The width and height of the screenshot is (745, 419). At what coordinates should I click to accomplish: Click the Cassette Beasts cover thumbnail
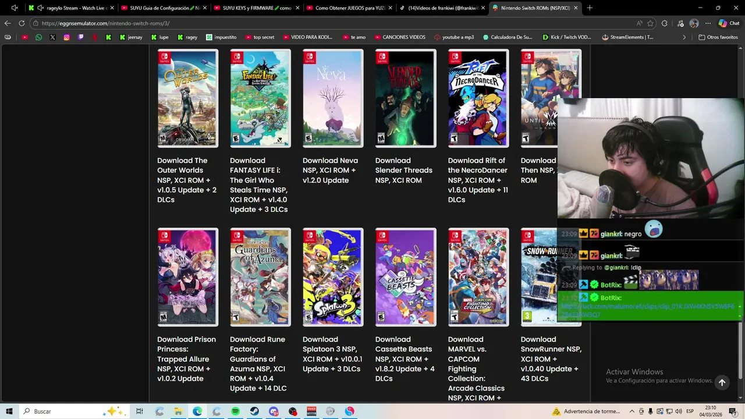pos(406,277)
